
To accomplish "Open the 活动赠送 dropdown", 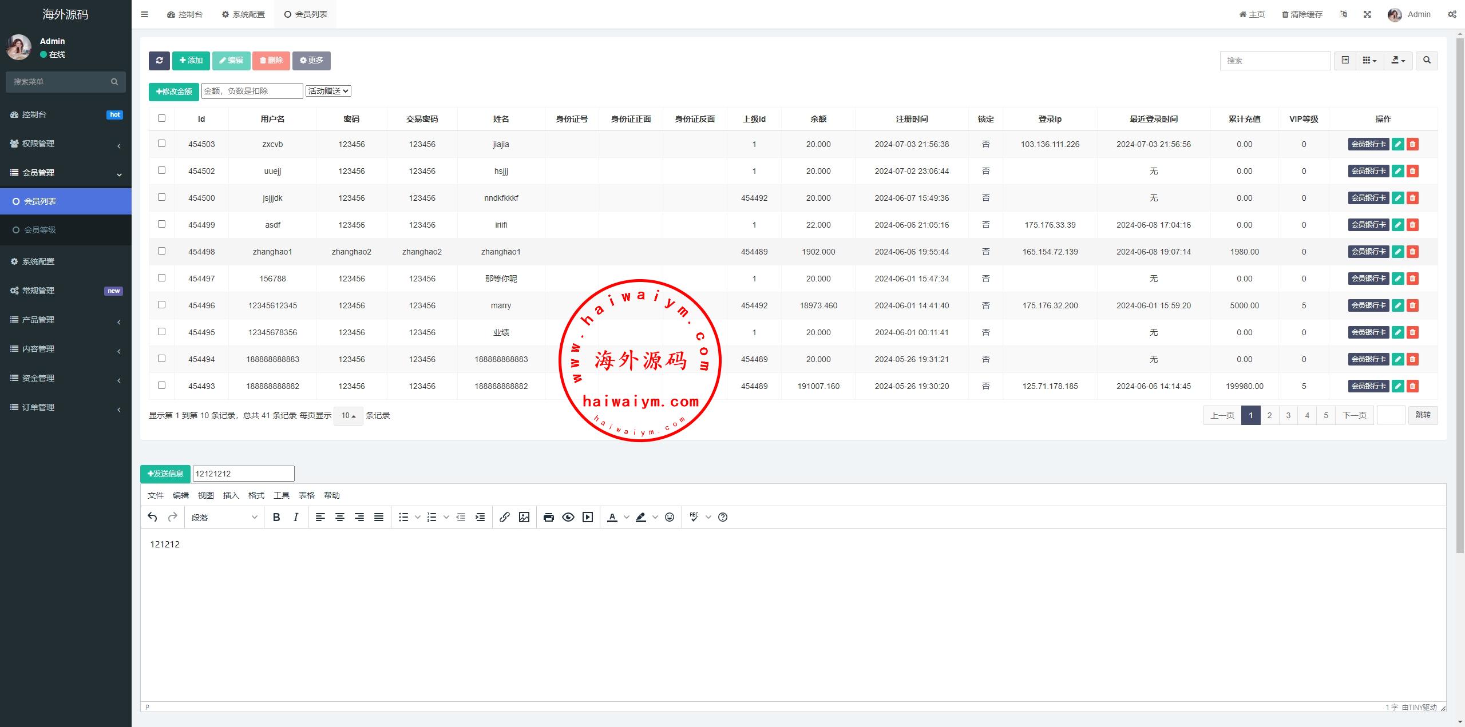I will (x=328, y=91).
